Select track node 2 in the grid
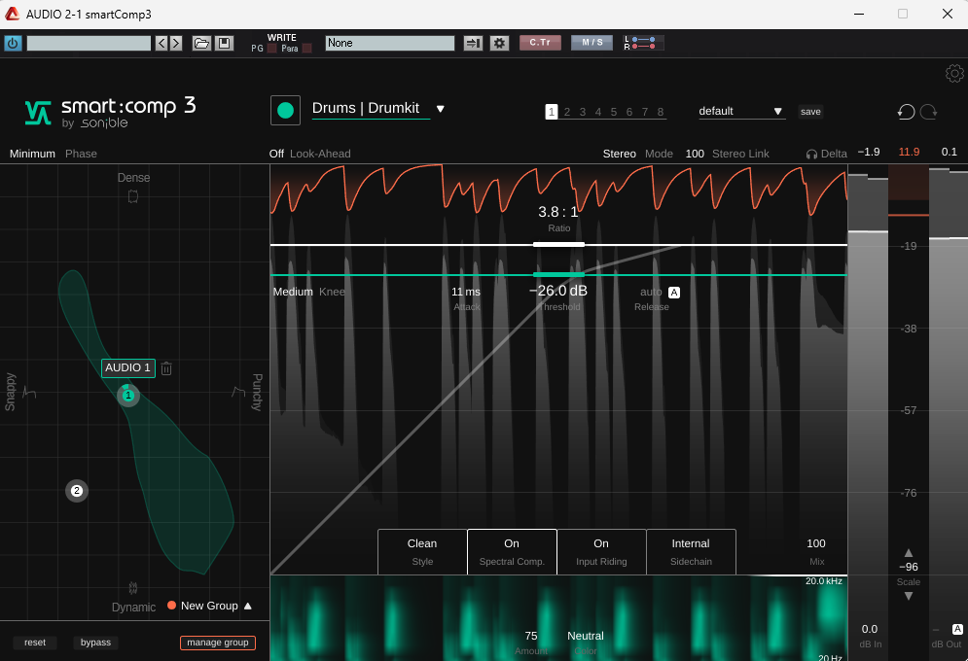The image size is (968, 661). tap(77, 491)
